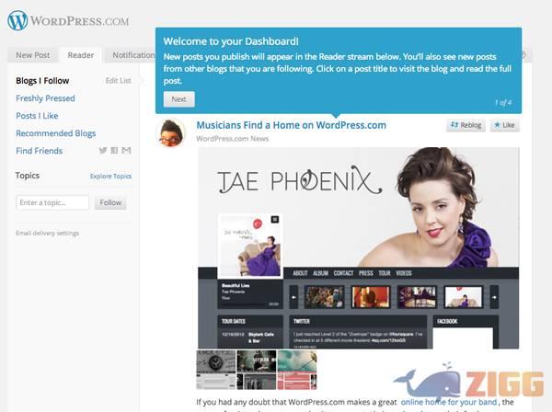Image resolution: width=552 pixels, height=412 pixels.
Task: Find friends via Twitter icon
Action: tap(103, 151)
